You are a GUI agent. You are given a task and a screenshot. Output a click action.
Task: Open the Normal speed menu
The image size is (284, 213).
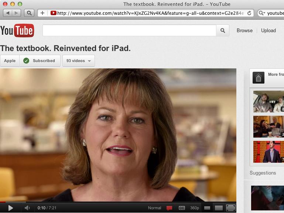pos(154,208)
